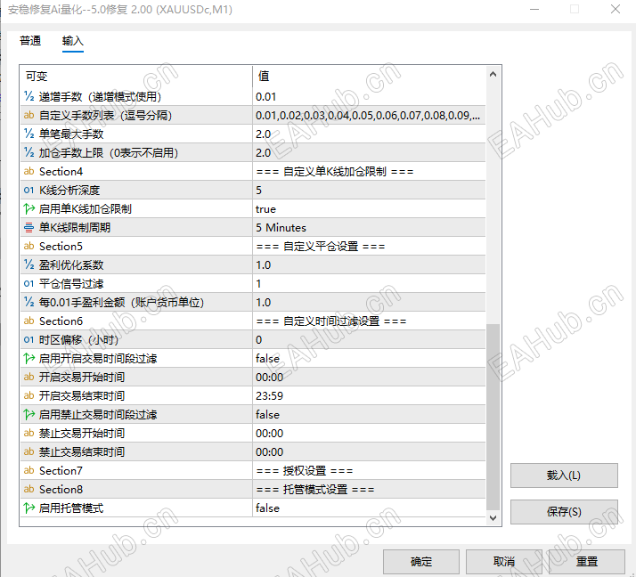Image resolution: width=636 pixels, height=577 pixels.
Task: Click the green arrow icon for 启用禁止交易时间段过滤
Action: [29, 414]
